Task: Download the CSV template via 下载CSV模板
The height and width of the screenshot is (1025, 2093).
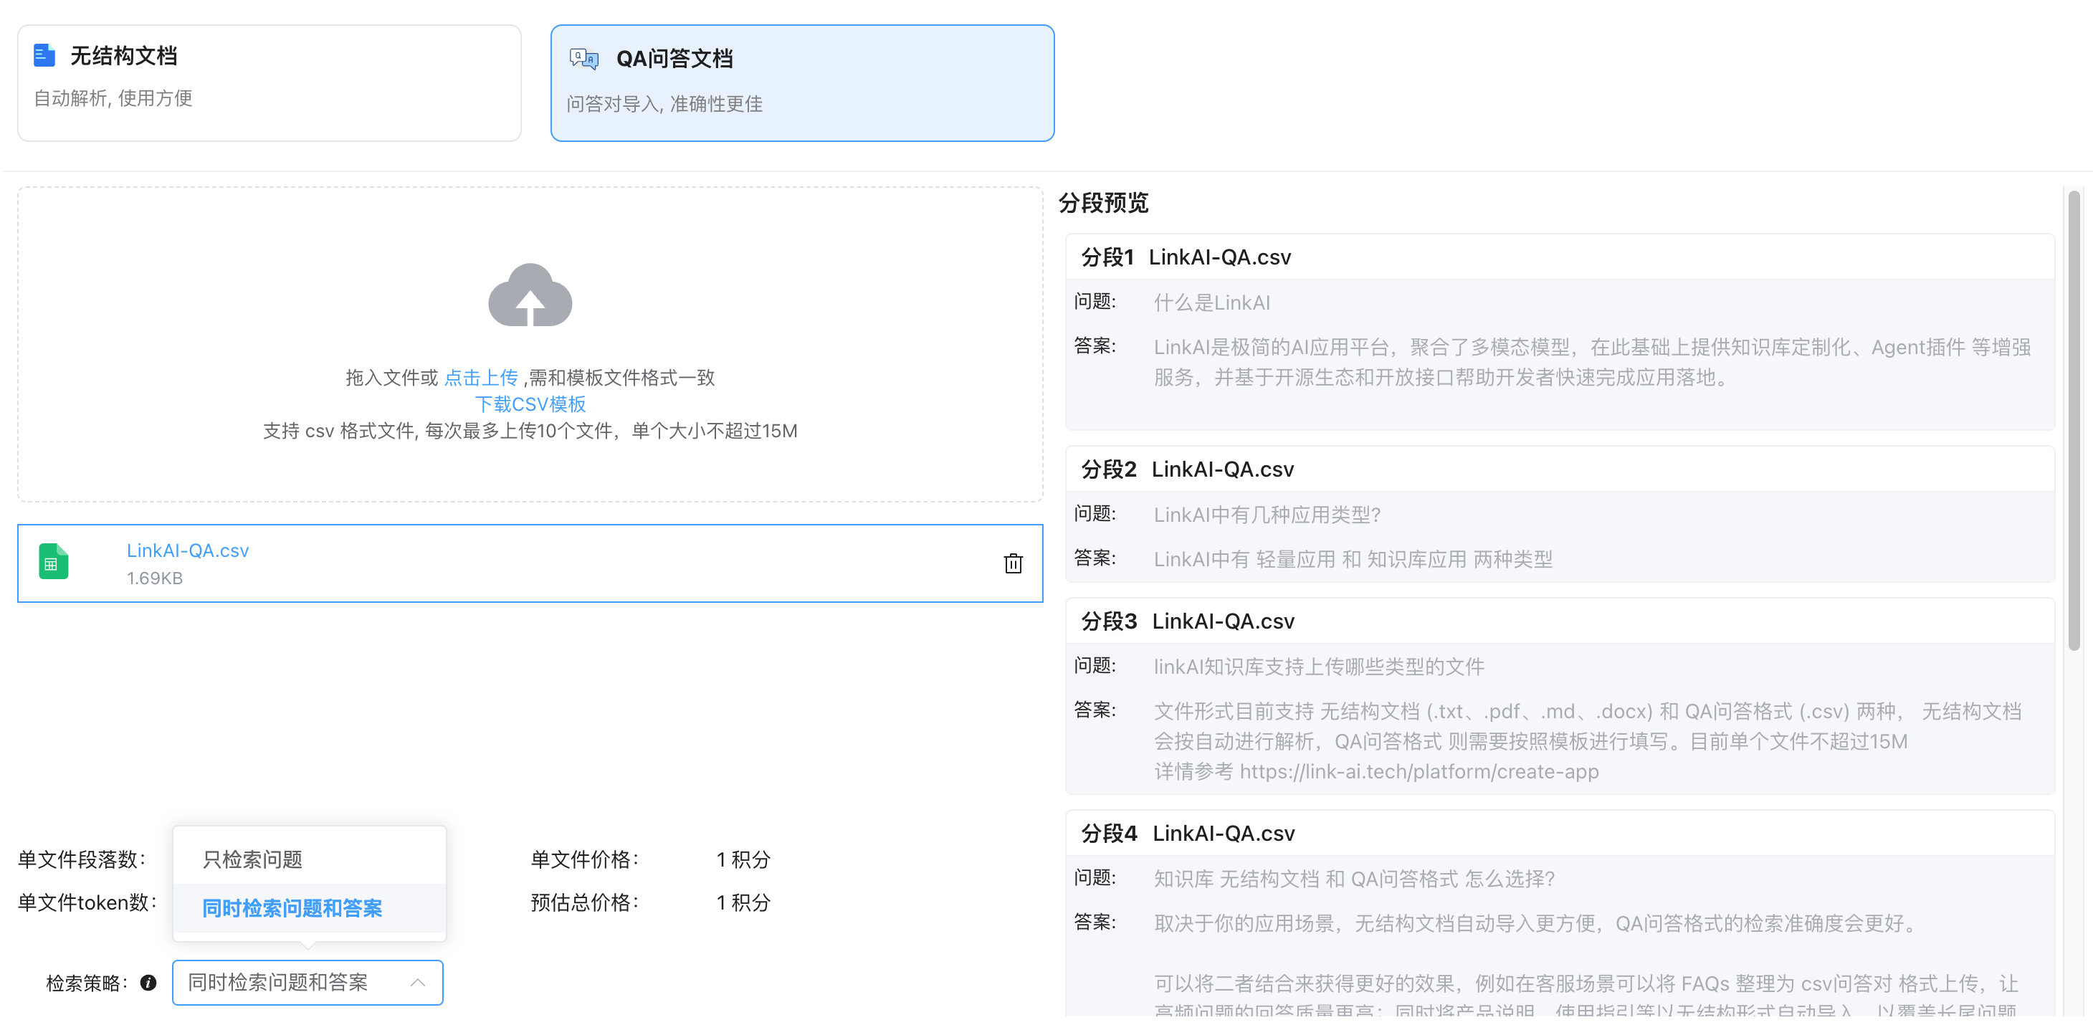Action: [x=530, y=404]
